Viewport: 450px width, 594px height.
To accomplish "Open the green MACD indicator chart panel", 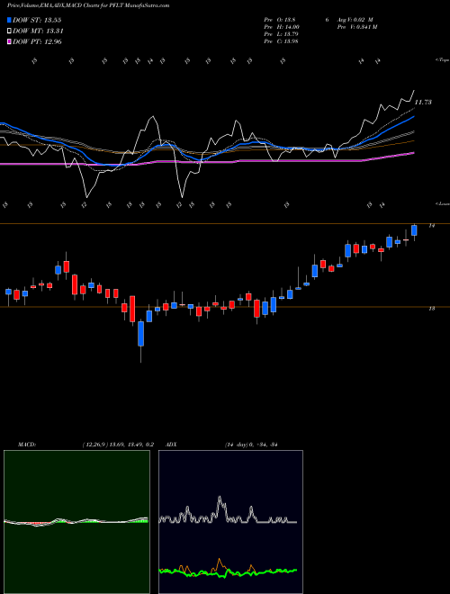I will coord(76,522).
